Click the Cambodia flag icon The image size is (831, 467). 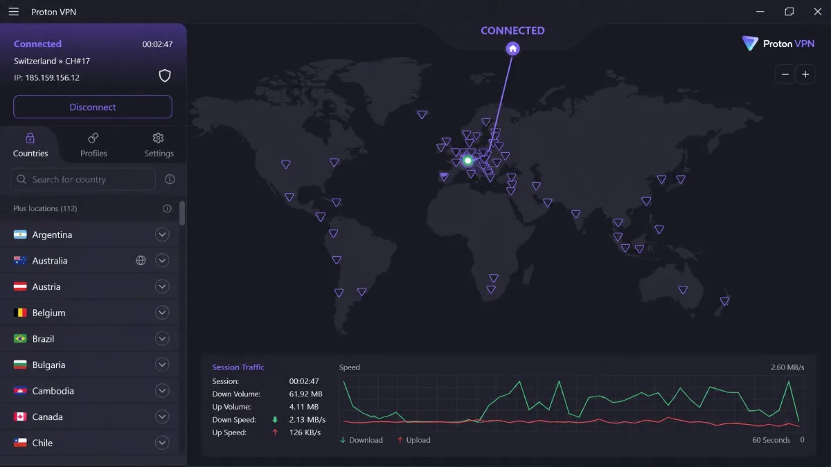pos(20,391)
